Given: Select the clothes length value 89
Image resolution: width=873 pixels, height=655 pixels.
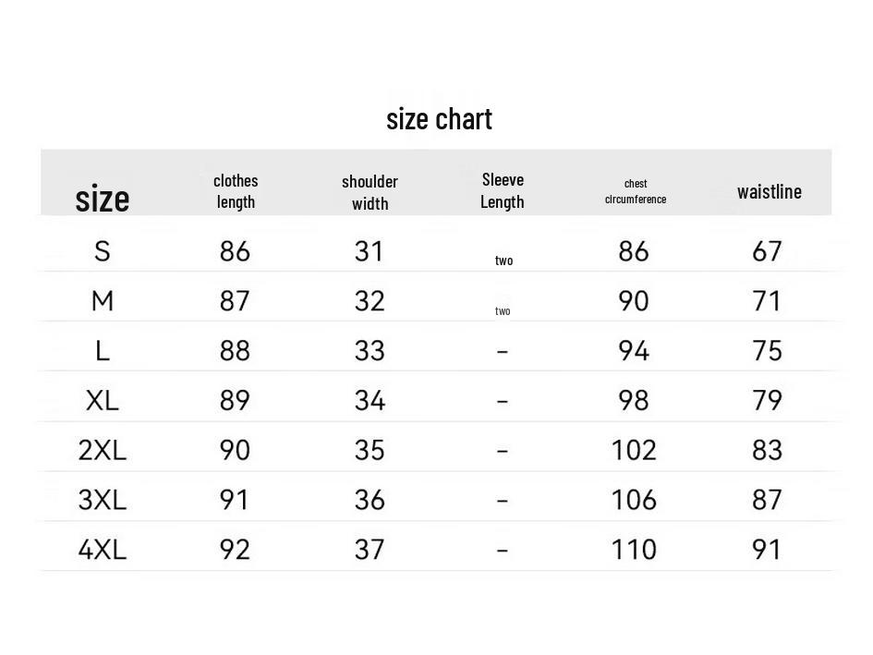Looking at the screenshot, I should [x=235, y=401].
